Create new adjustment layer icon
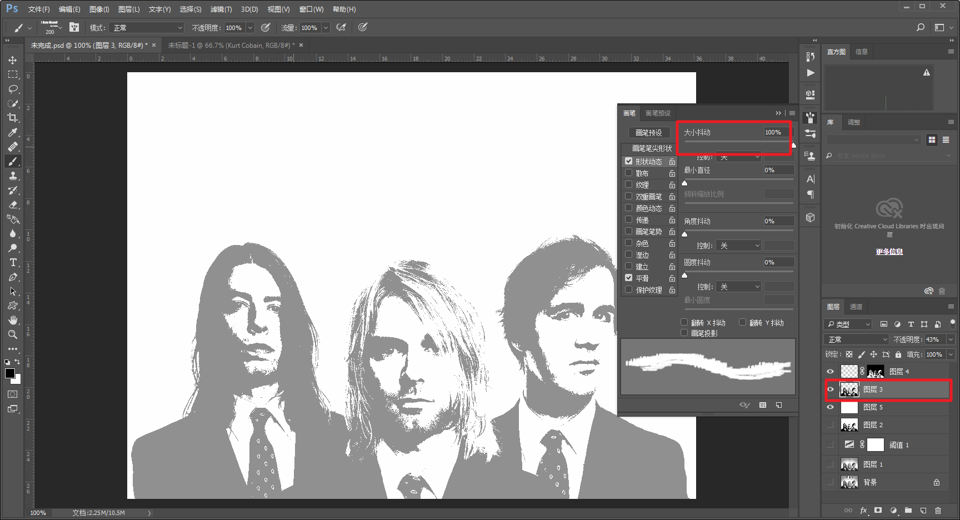 [893, 510]
